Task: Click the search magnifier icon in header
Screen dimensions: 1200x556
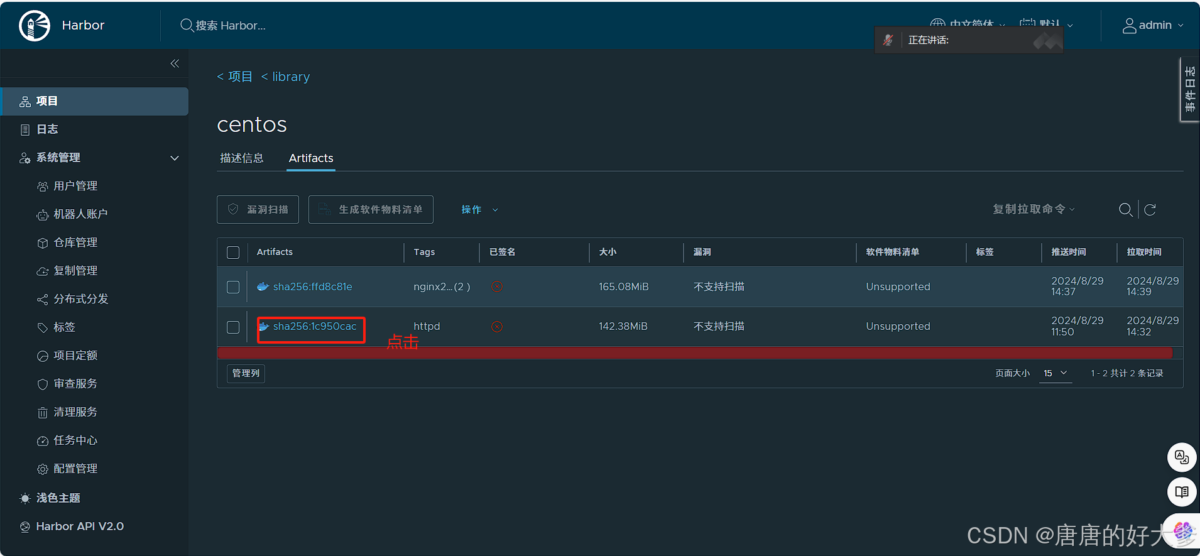Action: (187, 25)
